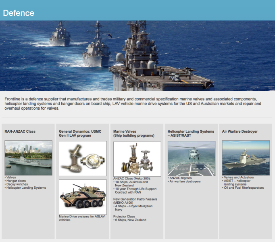Image resolution: width=275 pixels, height=242 pixels.
Task: Open the helicopter landing on deck image
Action: click(x=192, y=158)
